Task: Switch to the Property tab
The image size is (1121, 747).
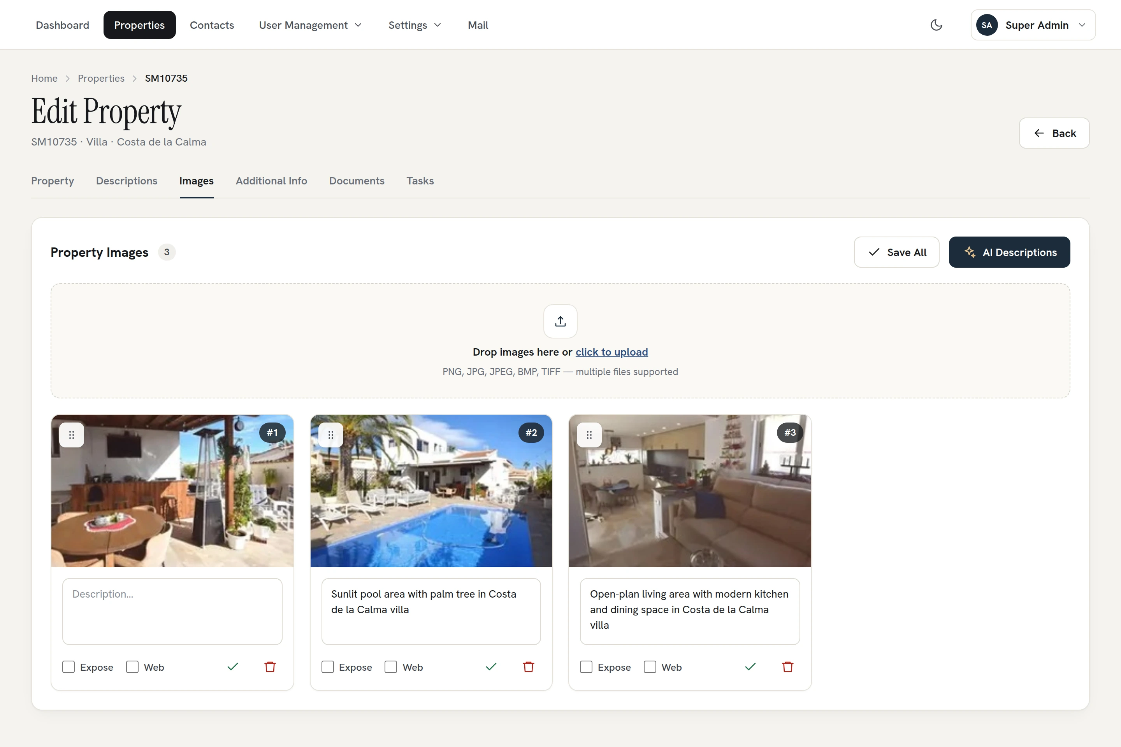Action: coord(53,181)
